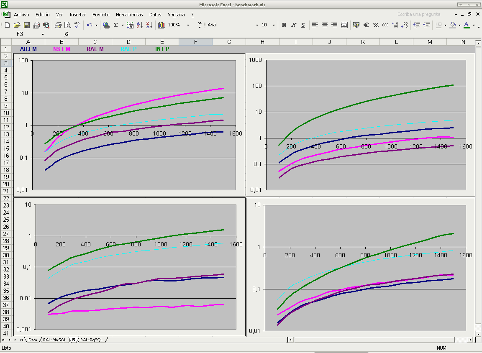Save the workbook with the floppy icon
The image size is (482, 353).
pyautogui.click(x=27, y=25)
